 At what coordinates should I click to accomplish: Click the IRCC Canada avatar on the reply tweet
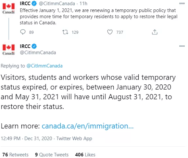pyautogui.click(x=8, y=49)
